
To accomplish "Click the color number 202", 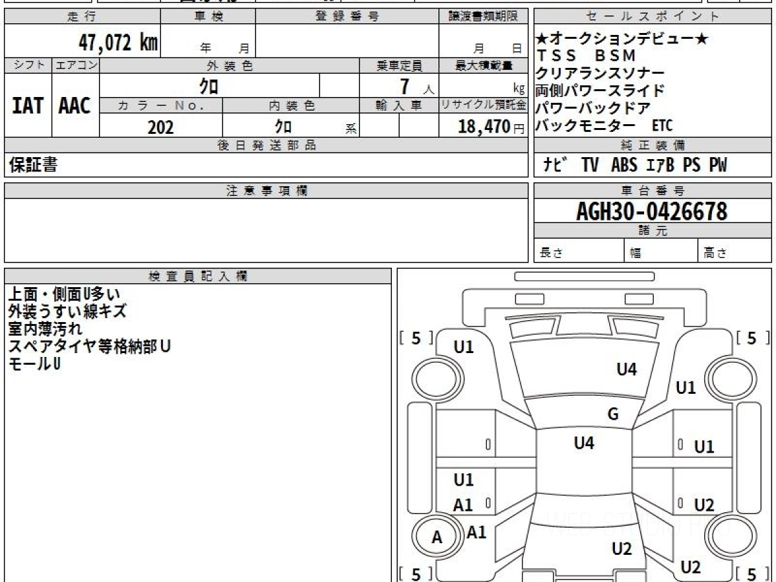I will tap(160, 127).
